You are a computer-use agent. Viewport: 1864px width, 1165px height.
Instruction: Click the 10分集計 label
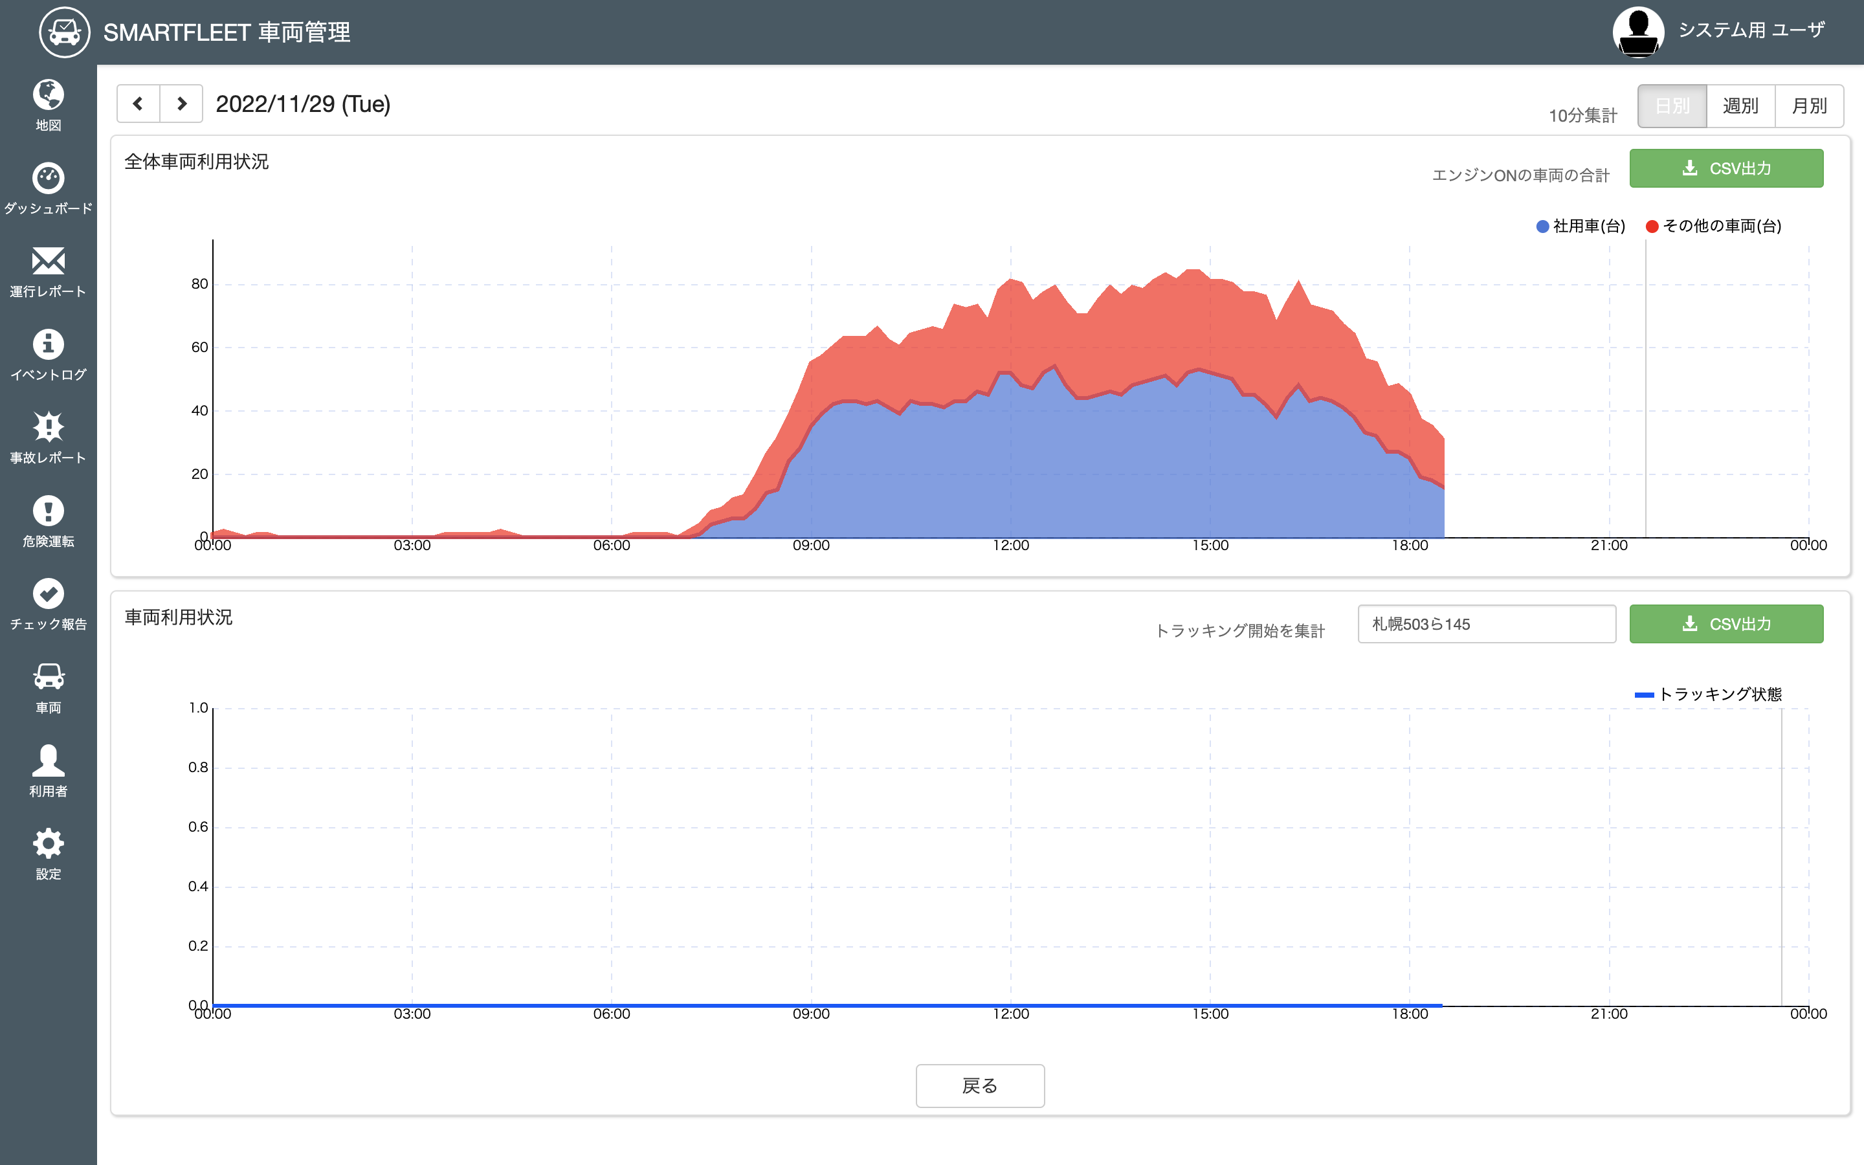pyautogui.click(x=1583, y=116)
